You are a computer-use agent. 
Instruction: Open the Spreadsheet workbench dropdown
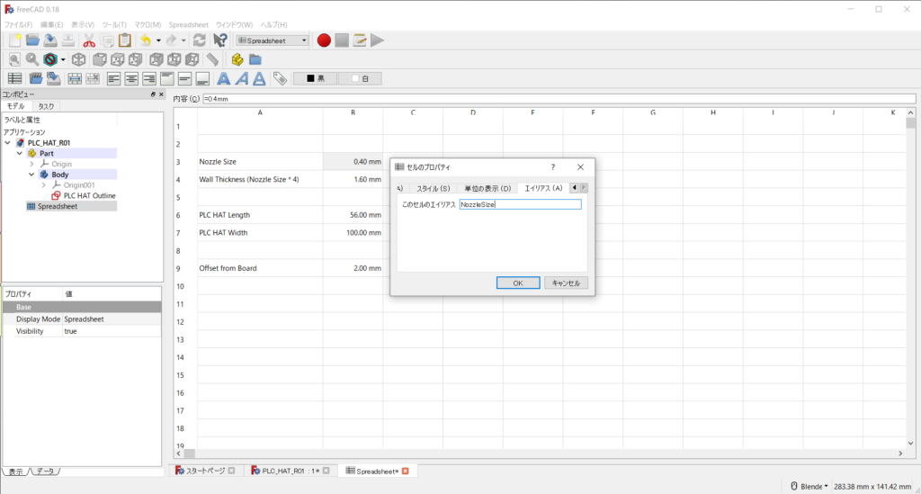click(x=273, y=40)
